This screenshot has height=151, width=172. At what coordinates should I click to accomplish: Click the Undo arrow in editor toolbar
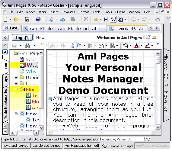(x=53, y=46)
